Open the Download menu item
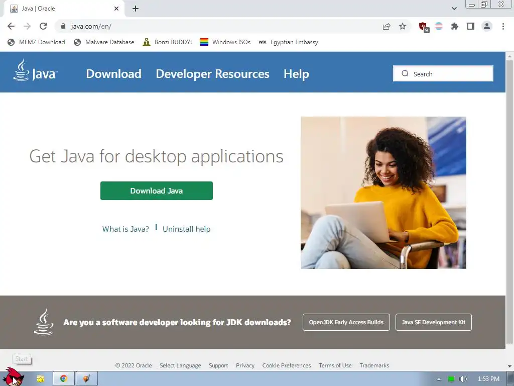The width and height of the screenshot is (514, 386). coord(114,74)
